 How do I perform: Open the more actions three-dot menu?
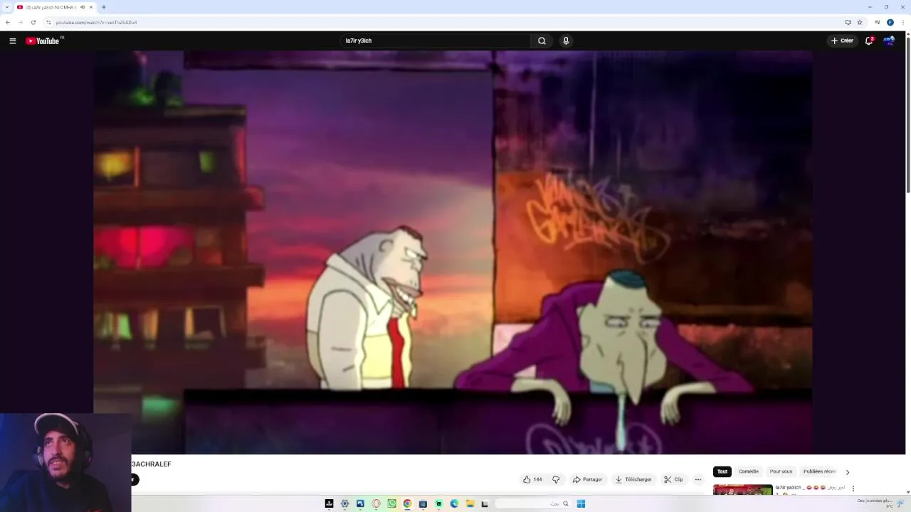[x=697, y=479]
